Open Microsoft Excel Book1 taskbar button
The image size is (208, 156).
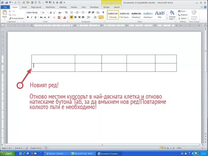(x=83, y=154)
